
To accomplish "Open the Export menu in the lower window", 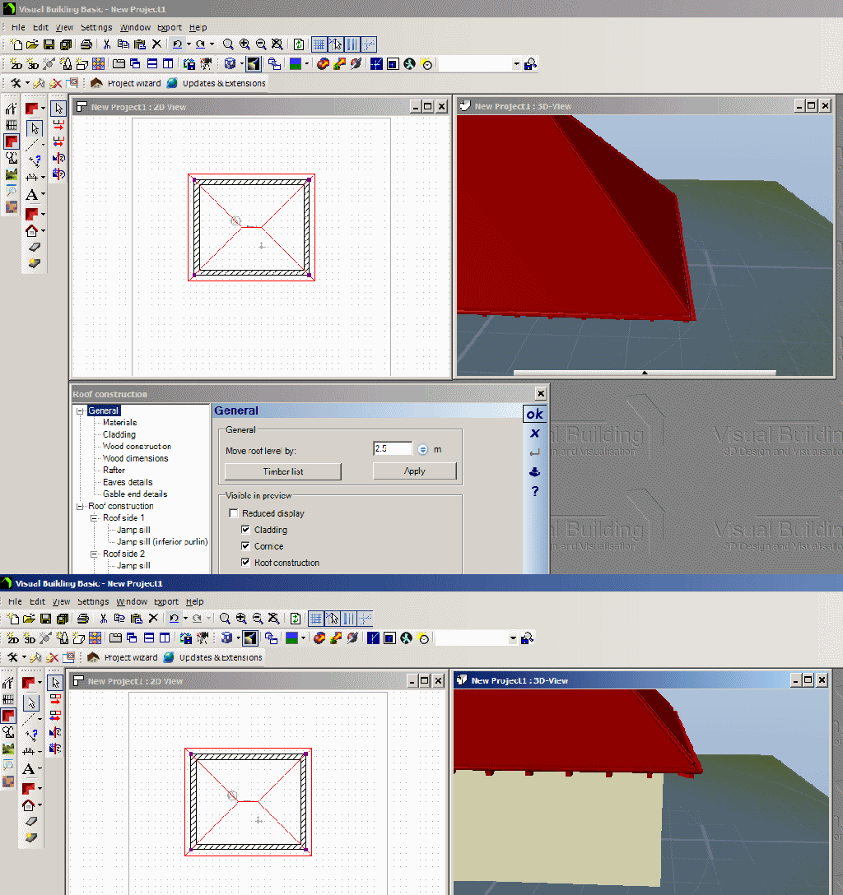I will (x=166, y=602).
